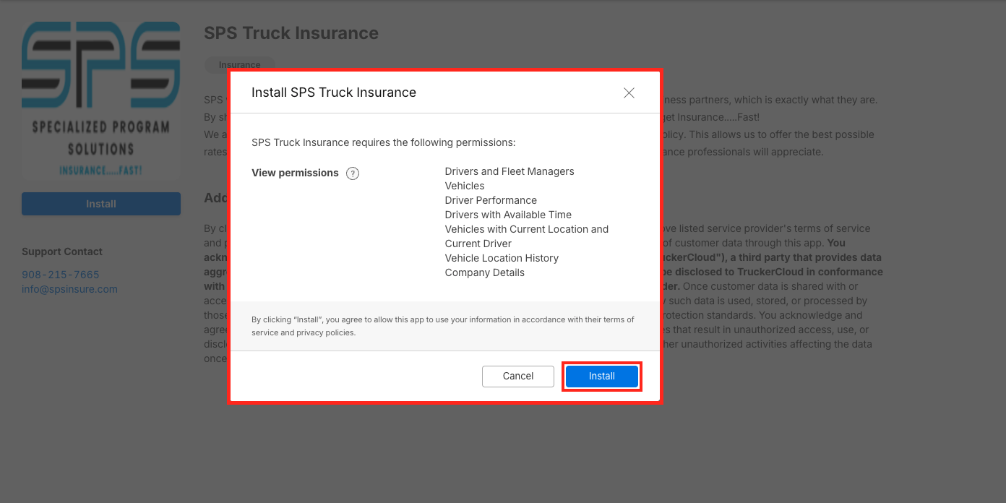Select the Insurance category tag
The image size is (1006, 503).
tap(239, 64)
